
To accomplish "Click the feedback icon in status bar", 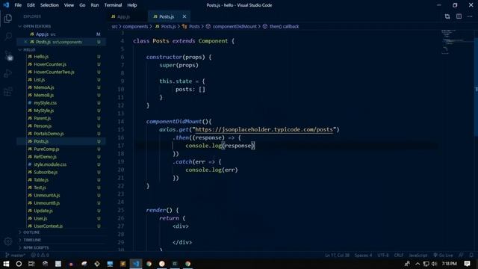I will [462, 256].
